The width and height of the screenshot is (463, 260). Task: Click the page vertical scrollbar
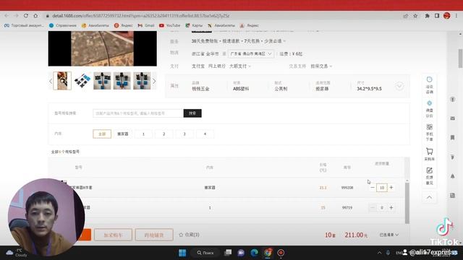(460, 58)
